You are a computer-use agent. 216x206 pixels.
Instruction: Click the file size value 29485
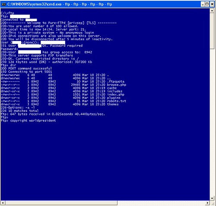pos(76,85)
